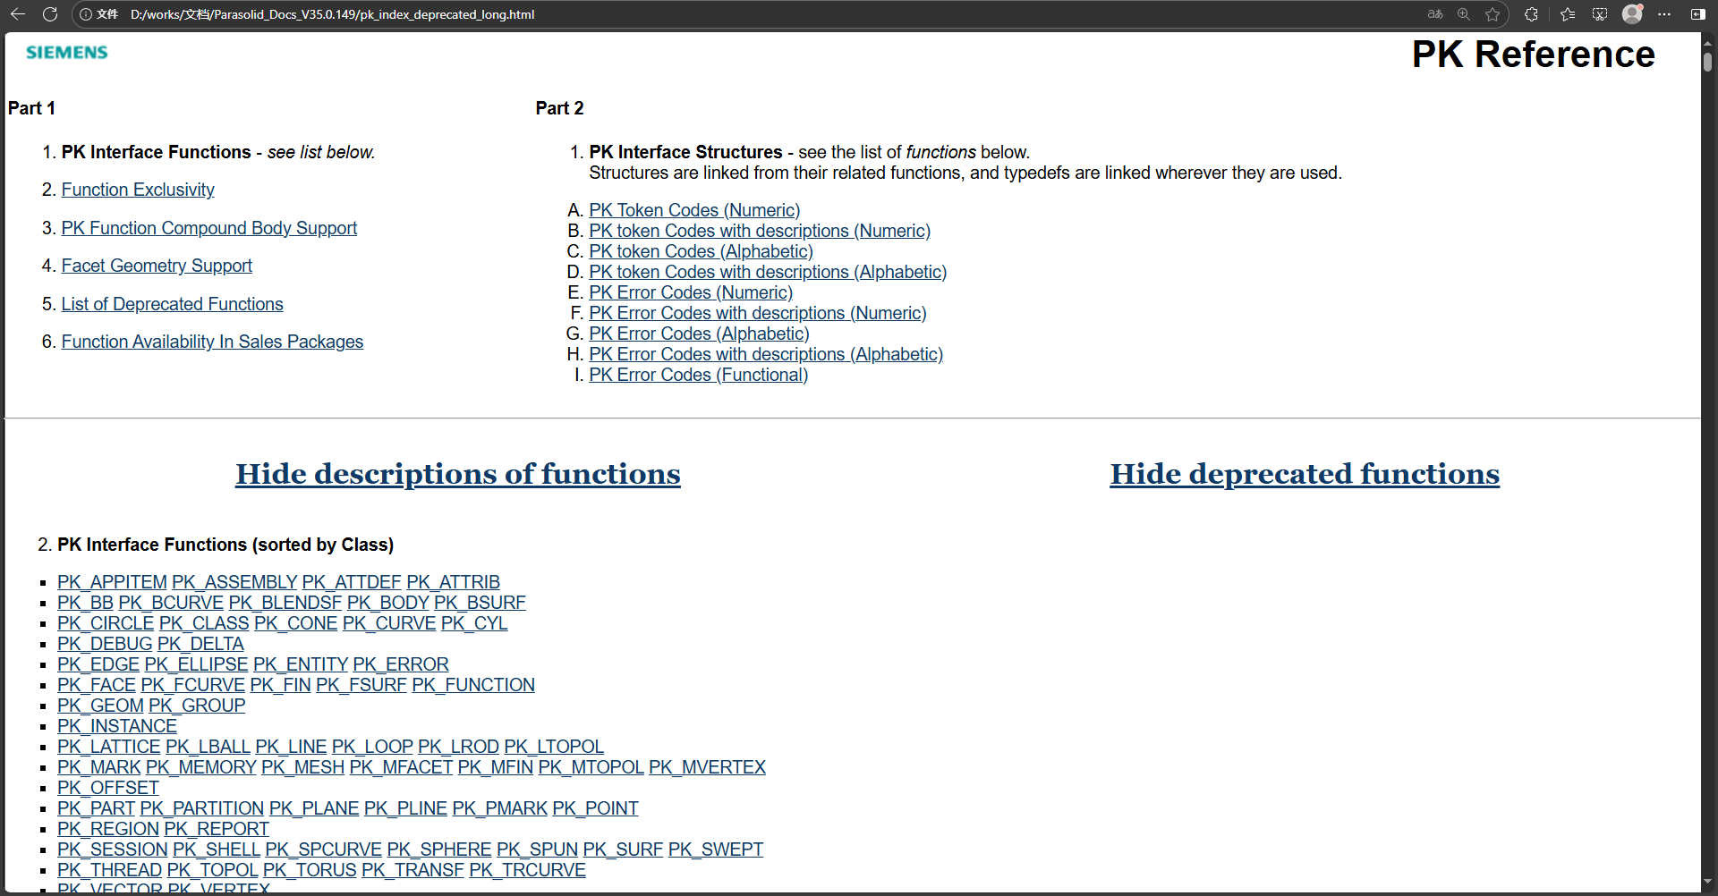Add page to favorites with star icon

click(x=1493, y=14)
